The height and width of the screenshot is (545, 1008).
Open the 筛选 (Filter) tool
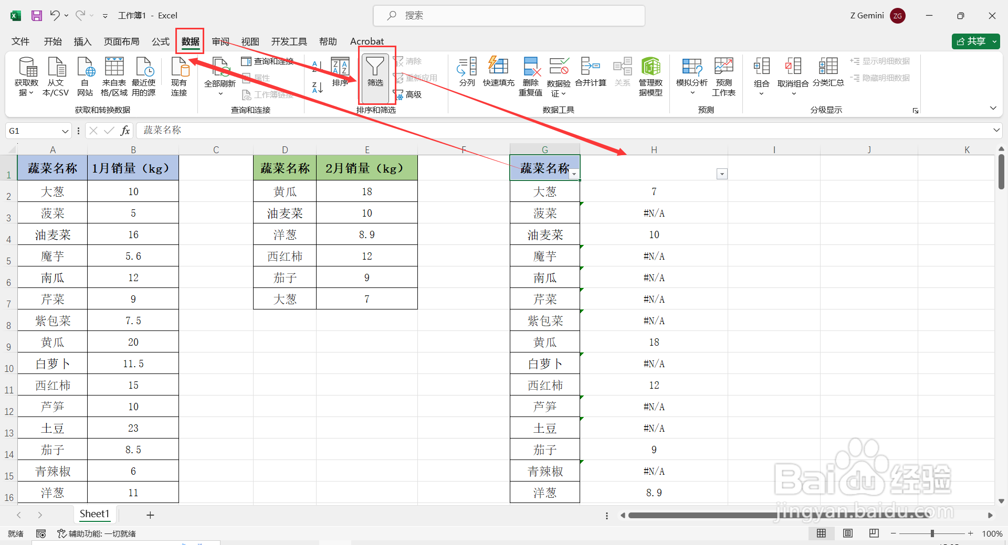tap(375, 77)
